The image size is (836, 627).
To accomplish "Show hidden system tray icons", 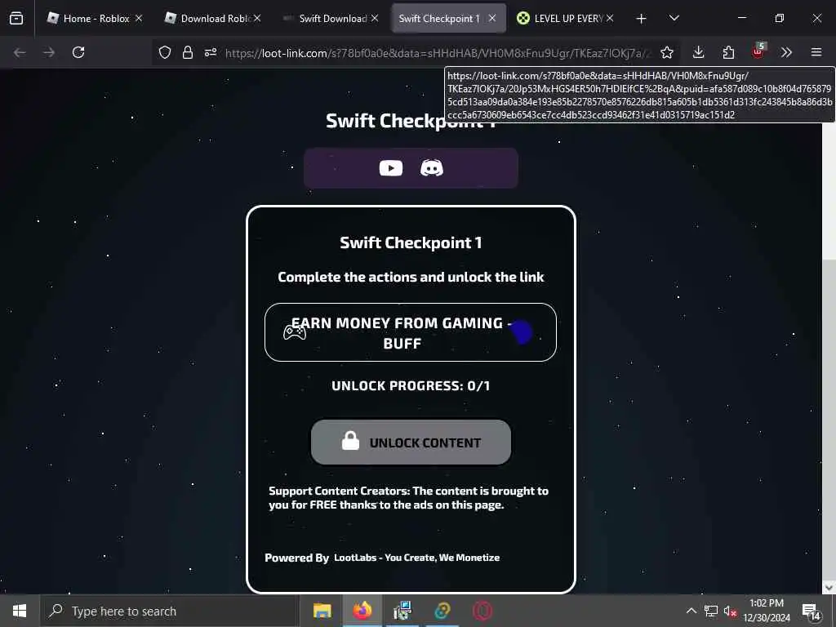I will point(691,611).
